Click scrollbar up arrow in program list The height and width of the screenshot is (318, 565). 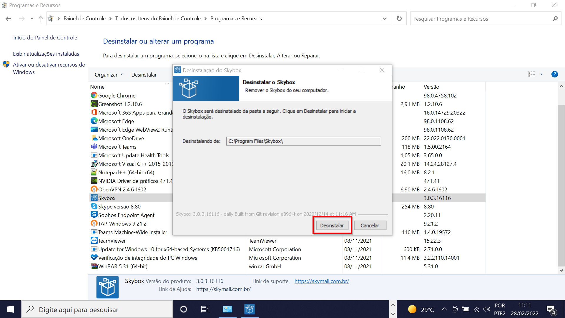coord(561,86)
